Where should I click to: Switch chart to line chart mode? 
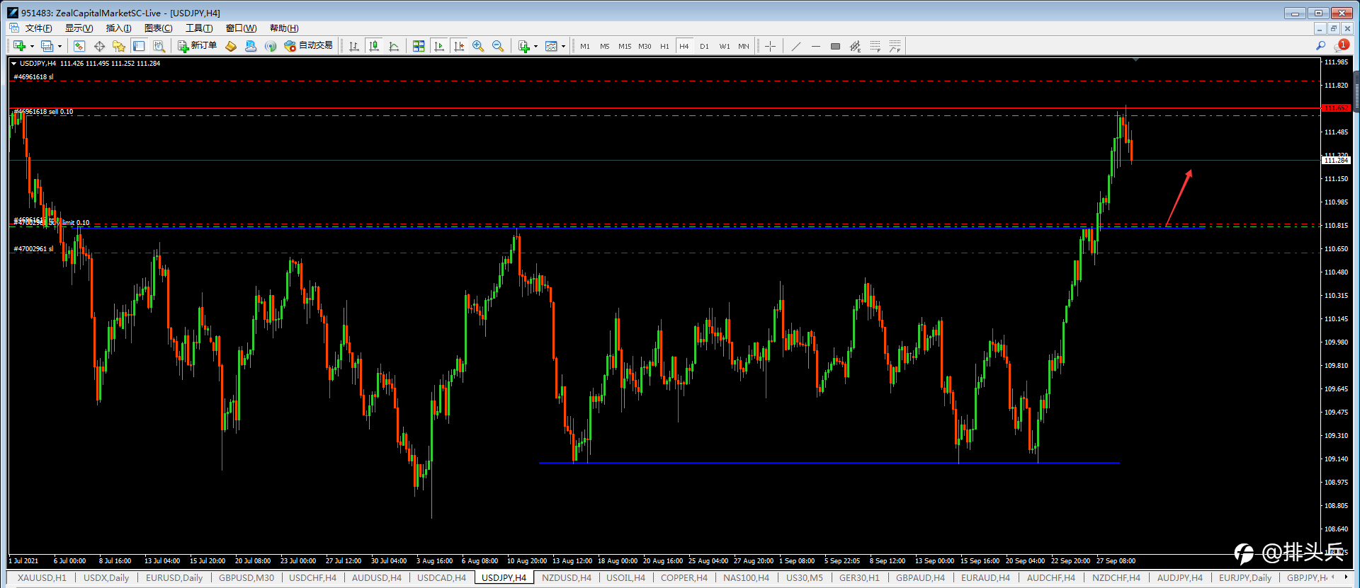click(394, 46)
